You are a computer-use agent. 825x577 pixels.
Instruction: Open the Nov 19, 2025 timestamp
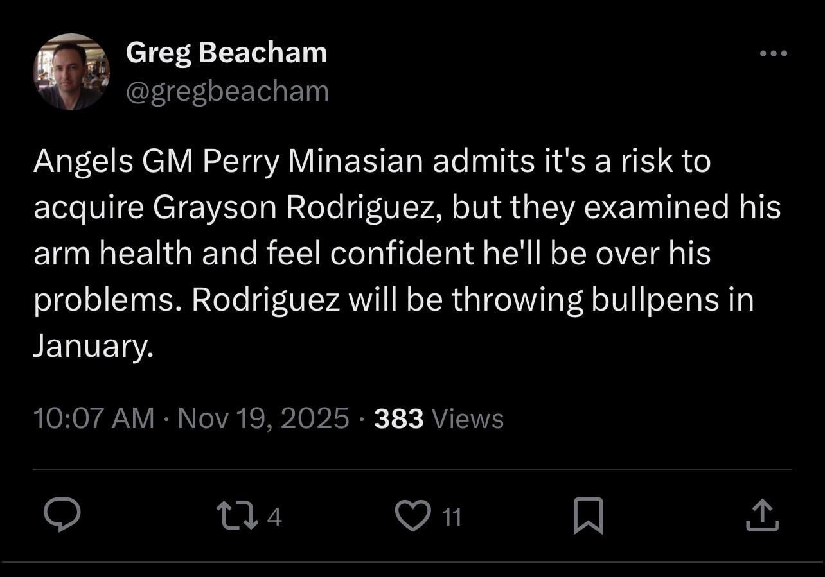[258, 417]
